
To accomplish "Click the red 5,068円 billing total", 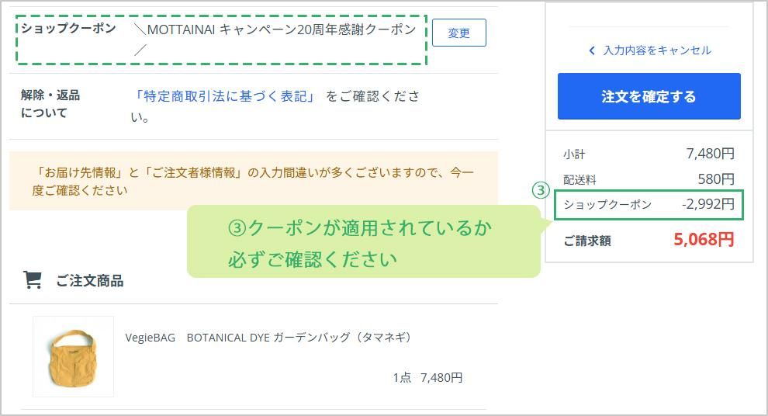I will pos(703,240).
